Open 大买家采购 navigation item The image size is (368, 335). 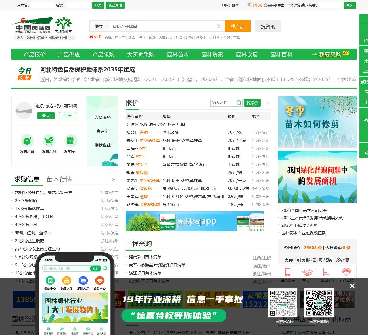click(141, 55)
